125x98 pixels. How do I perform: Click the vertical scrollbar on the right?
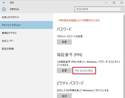tap(124, 56)
